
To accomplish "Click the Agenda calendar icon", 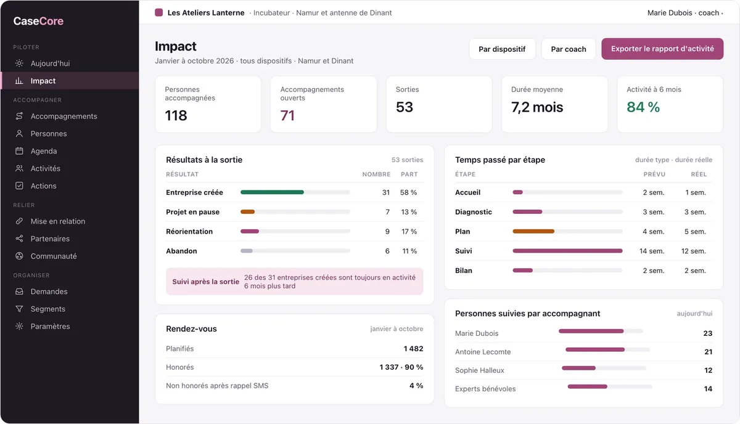I will click(x=19, y=151).
